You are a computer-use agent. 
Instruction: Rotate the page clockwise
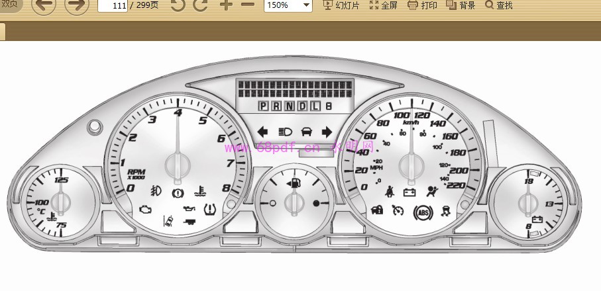(x=200, y=5)
